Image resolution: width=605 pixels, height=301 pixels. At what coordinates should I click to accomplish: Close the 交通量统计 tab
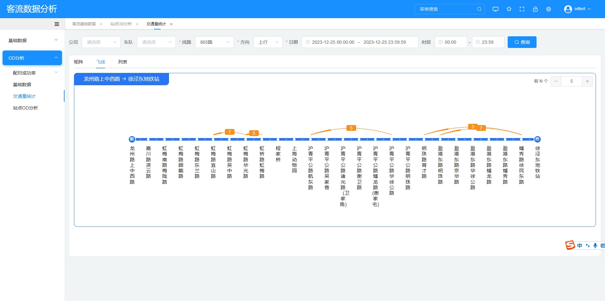pyautogui.click(x=171, y=24)
